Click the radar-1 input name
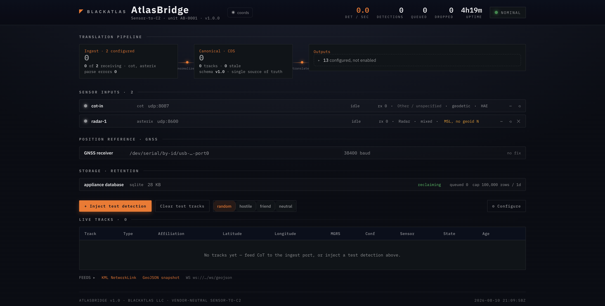The width and height of the screenshot is (605, 306). pyautogui.click(x=99, y=121)
